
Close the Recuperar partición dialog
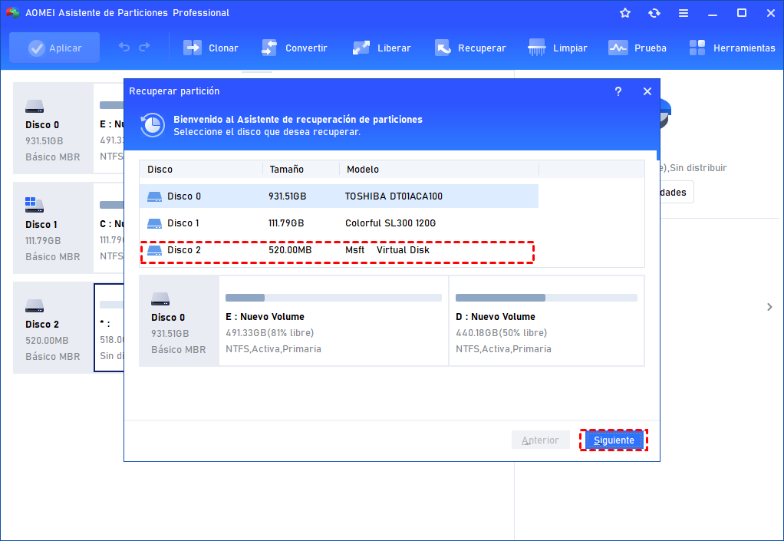(x=647, y=91)
